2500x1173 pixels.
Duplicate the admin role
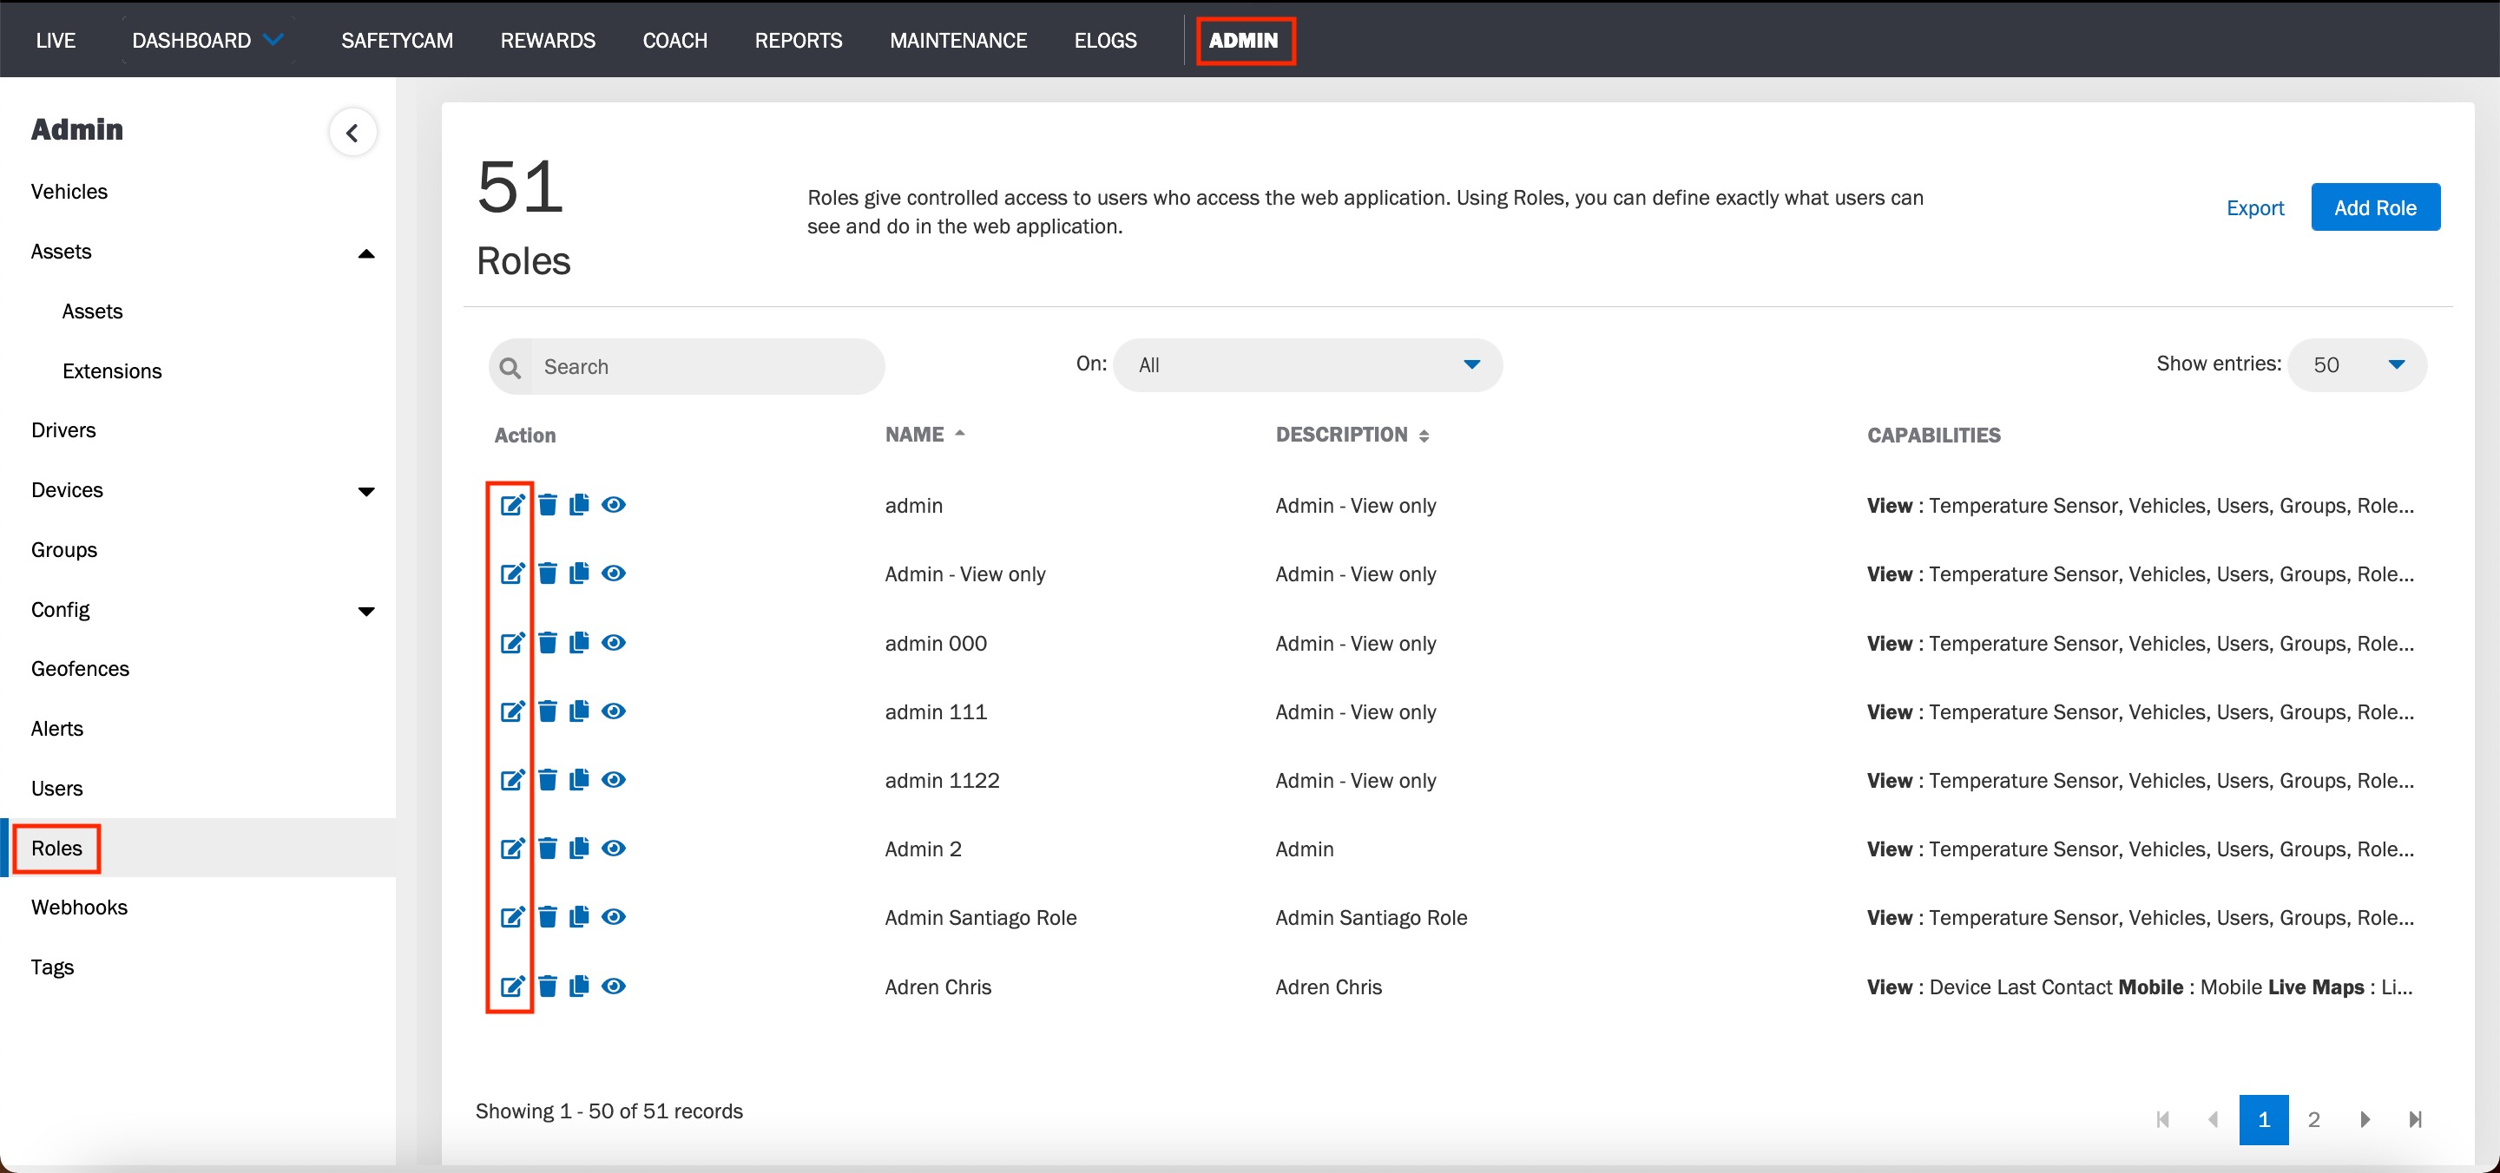(579, 505)
